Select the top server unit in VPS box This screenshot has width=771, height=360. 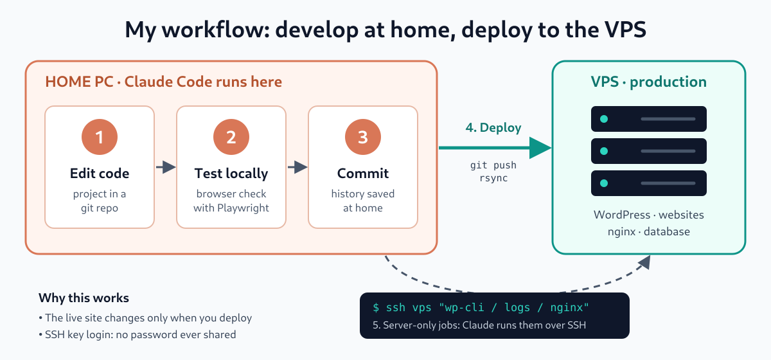649,119
